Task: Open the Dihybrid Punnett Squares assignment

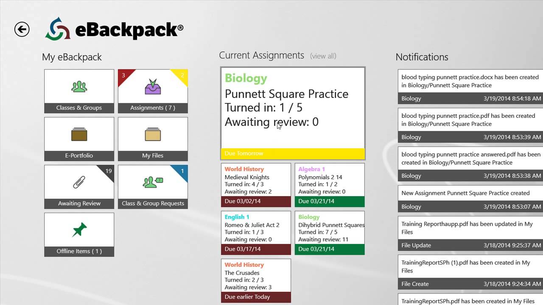Action: [x=330, y=233]
